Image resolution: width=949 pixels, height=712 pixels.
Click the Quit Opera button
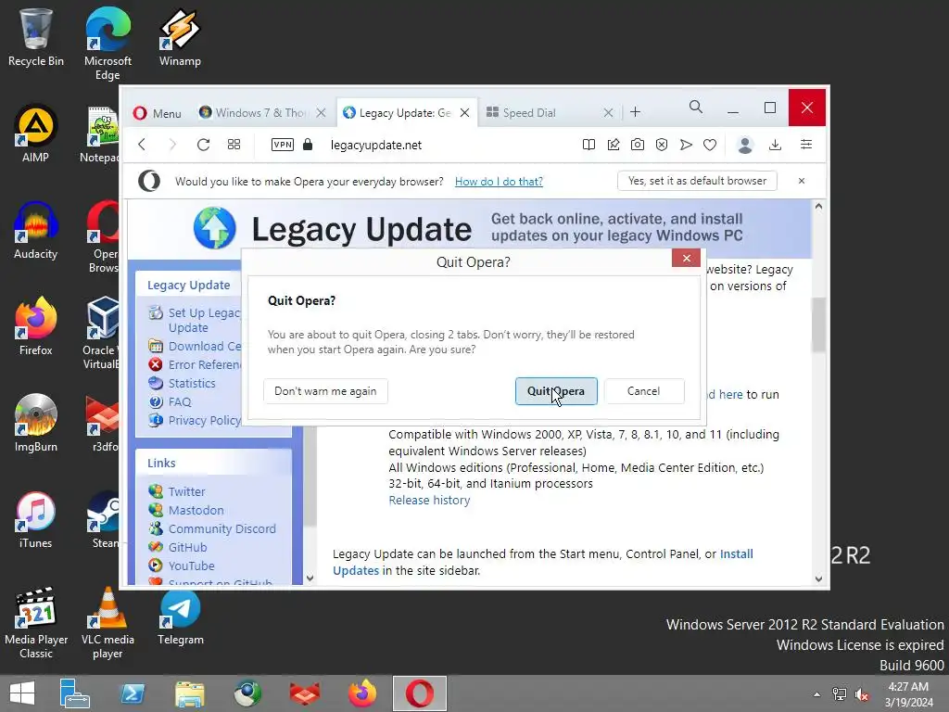[x=556, y=391]
